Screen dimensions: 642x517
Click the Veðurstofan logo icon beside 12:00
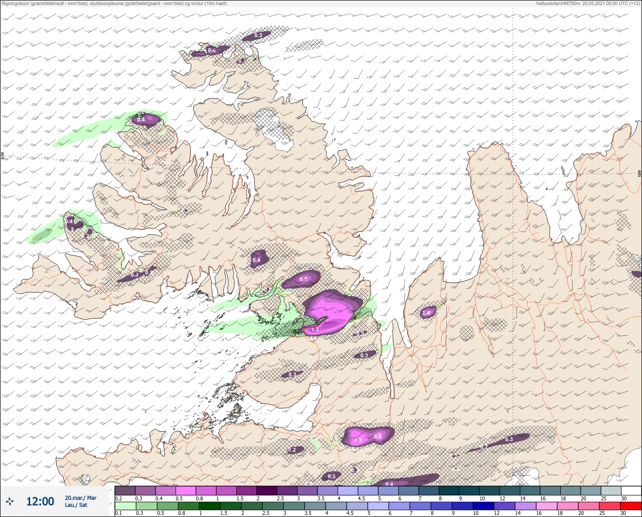[9, 501]
